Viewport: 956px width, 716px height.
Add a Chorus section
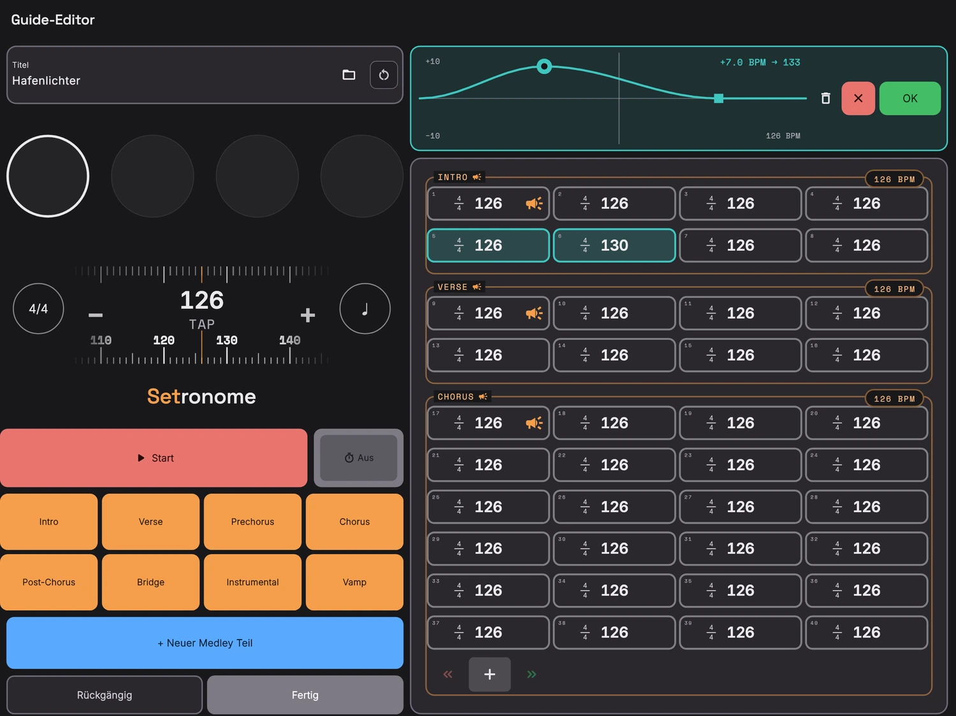[354, 522]
